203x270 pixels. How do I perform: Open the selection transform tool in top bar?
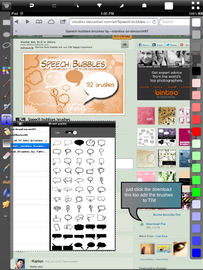[76, 6]
